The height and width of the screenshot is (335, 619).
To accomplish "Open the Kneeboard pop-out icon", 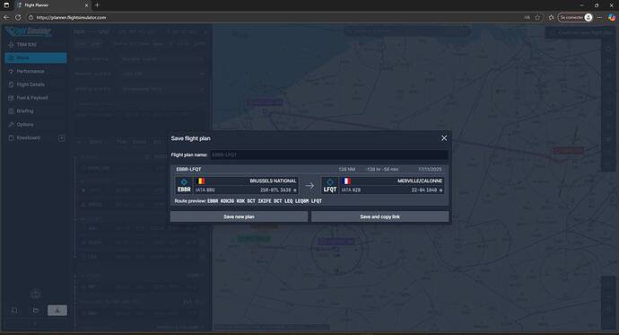I will [62, 138].
